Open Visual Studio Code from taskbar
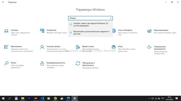The height and width of the screenshot is (101, 181). tap(42, 98)
